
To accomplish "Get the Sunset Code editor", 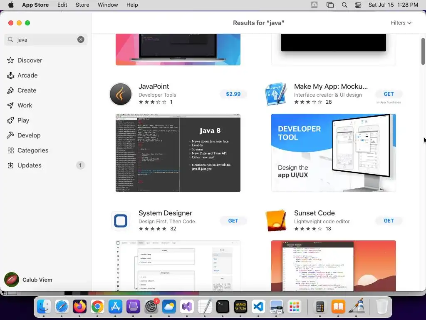I will [x=389, y=221].
